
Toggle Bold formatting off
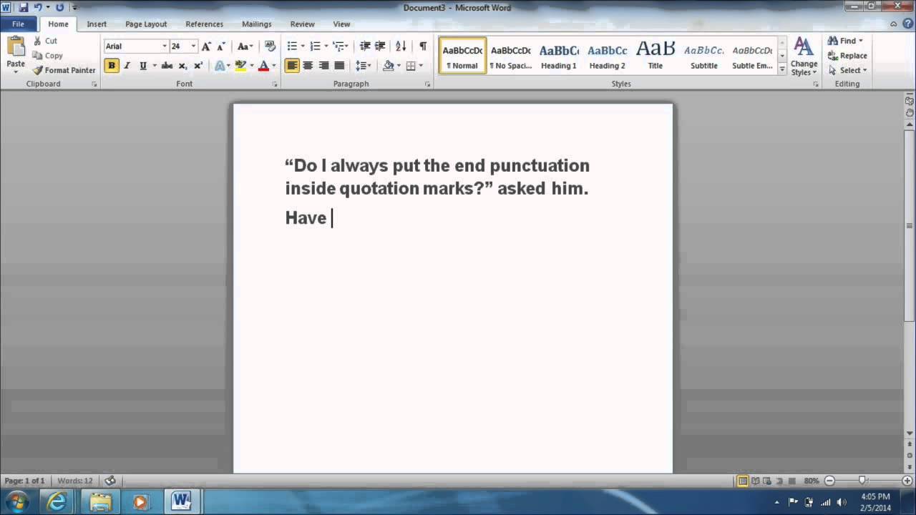point(112,66)
